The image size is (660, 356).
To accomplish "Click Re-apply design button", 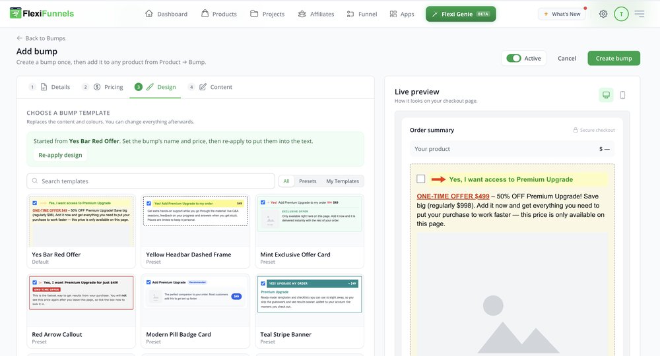I will pos(60,155).
